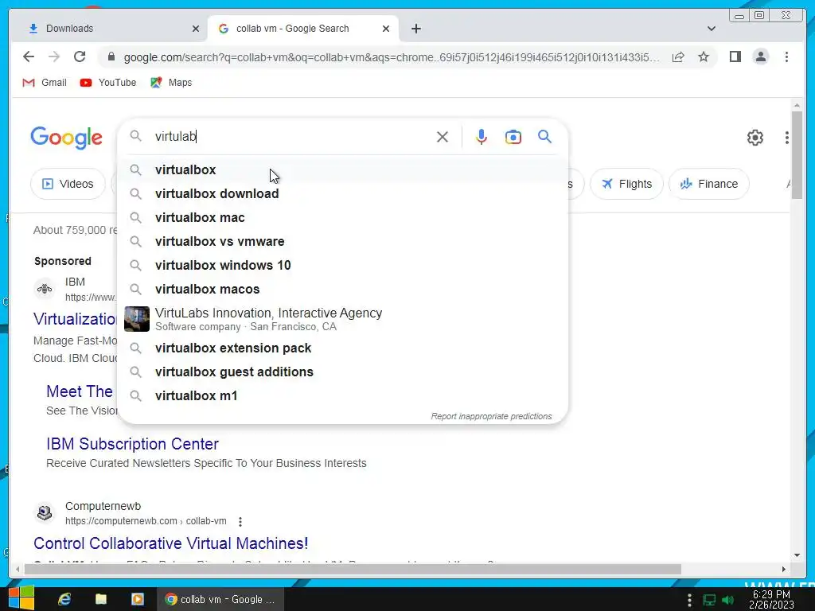Pick virtualbox m1 suggestion
The image size is (815, 611).
pyautogui.click(x=343, y=396)
